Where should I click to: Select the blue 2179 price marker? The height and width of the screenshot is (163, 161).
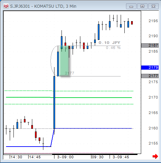(x=150, y=67)
